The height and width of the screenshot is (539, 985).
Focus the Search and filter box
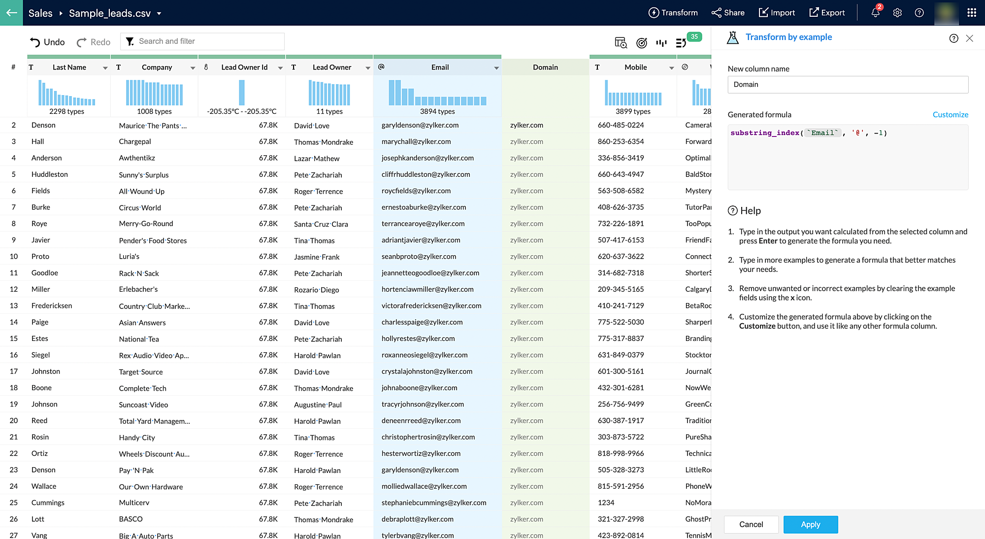[207, 41]
